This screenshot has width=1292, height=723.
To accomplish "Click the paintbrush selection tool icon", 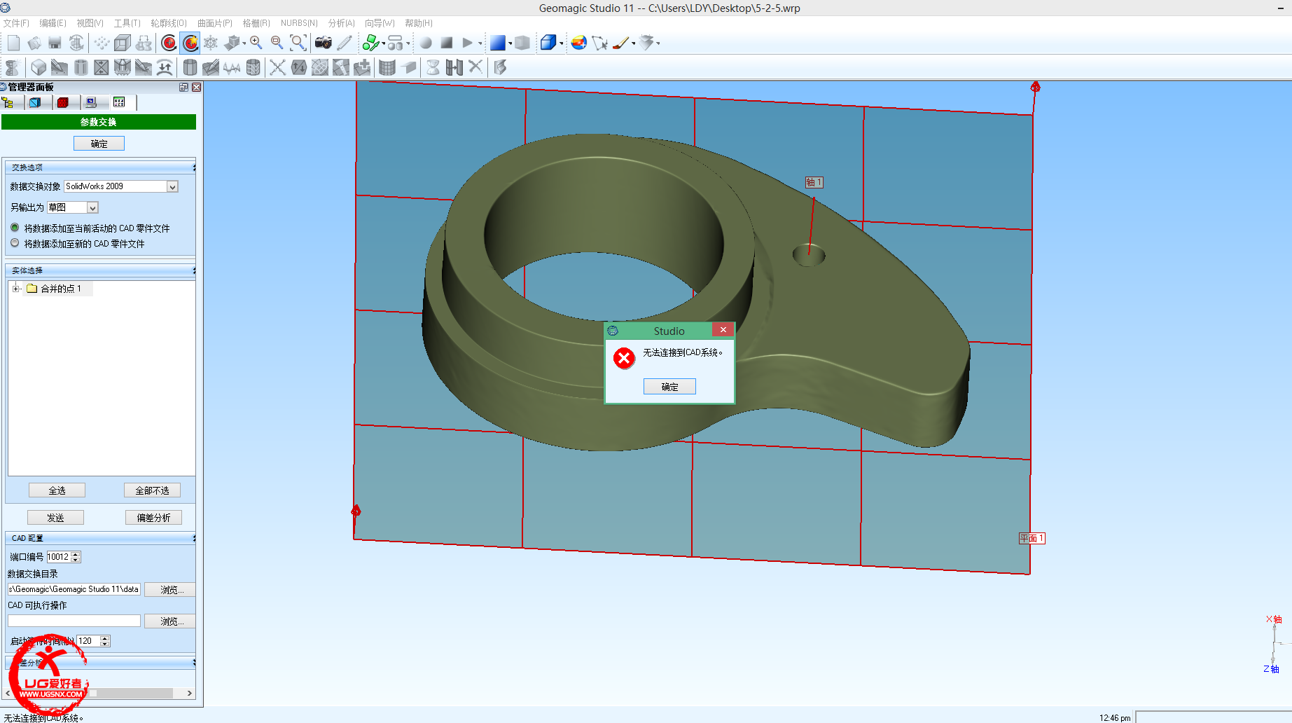I will 620,43.
